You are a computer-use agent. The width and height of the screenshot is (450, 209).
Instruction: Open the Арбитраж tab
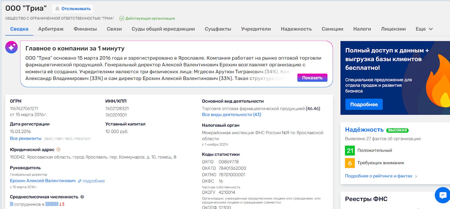pyautogui.click(x=51, y=29)
